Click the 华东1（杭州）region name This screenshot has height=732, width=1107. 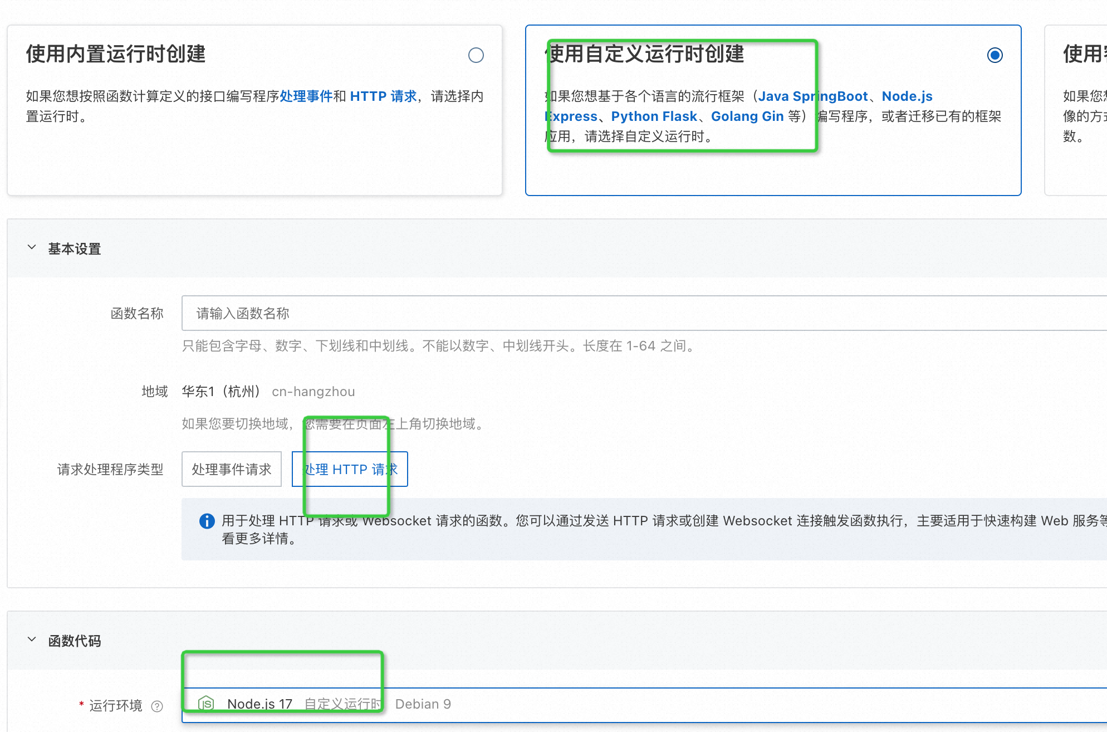(222, 392)
